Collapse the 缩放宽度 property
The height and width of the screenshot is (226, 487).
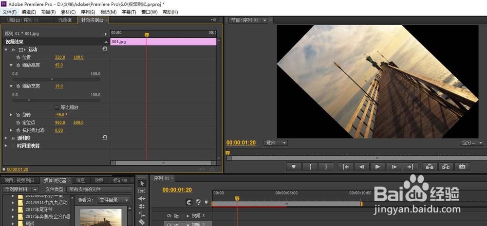[x=11, y=86]
